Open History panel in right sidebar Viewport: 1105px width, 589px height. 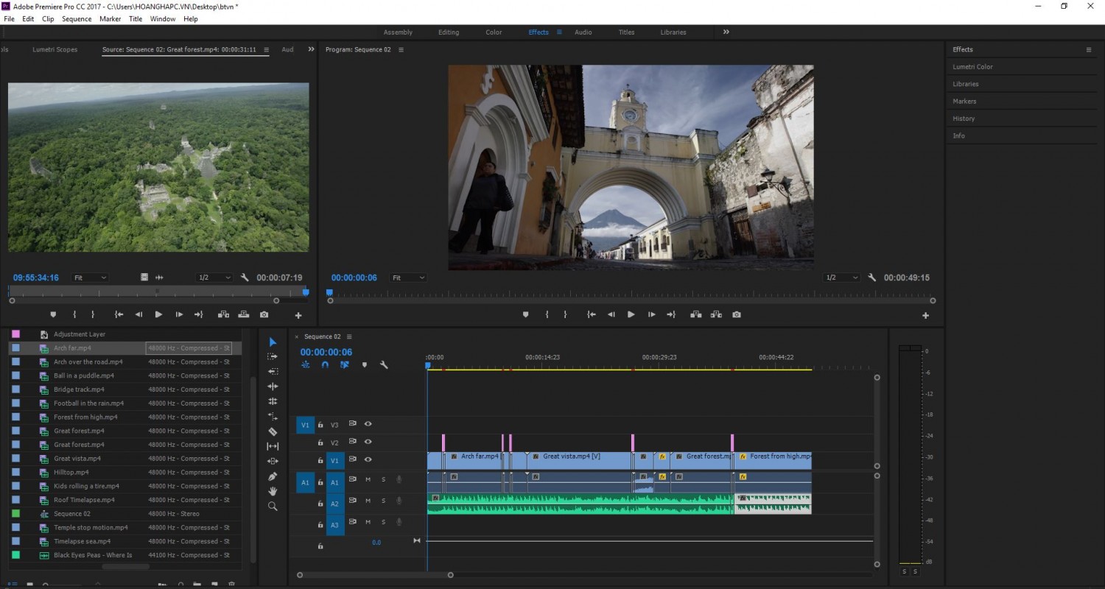pos(964,119)
